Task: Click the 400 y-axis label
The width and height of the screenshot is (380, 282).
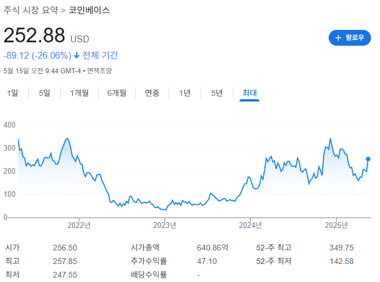Action: (10, 125)
